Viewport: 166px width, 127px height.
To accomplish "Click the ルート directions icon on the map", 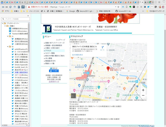I will click(102, 48).
